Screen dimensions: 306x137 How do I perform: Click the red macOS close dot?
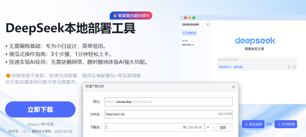(x=185, y=18)
